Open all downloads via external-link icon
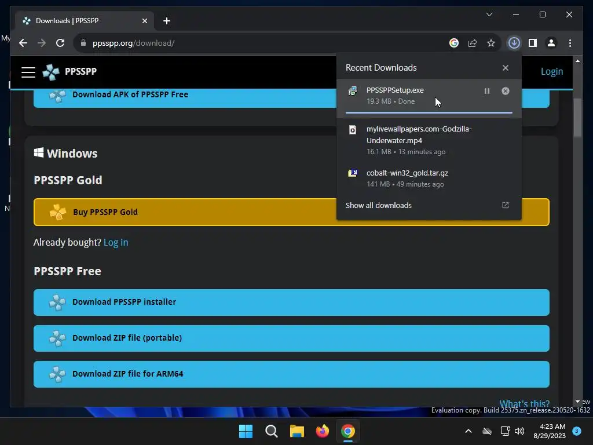 pos(505,205)
